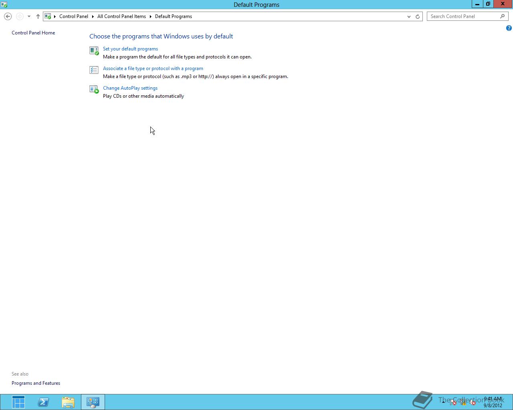Open recent locations dropdown arrow

[29, 16]
